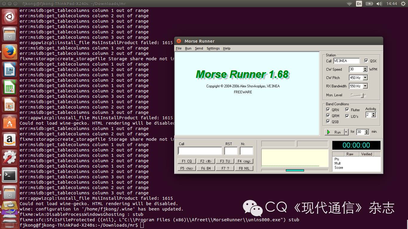
Task: Uncheck the QRM checkbox
Action: coord(328,116)
